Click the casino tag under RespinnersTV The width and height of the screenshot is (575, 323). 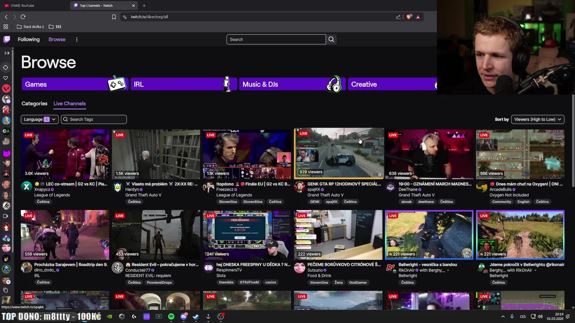[x=270, y=283]
